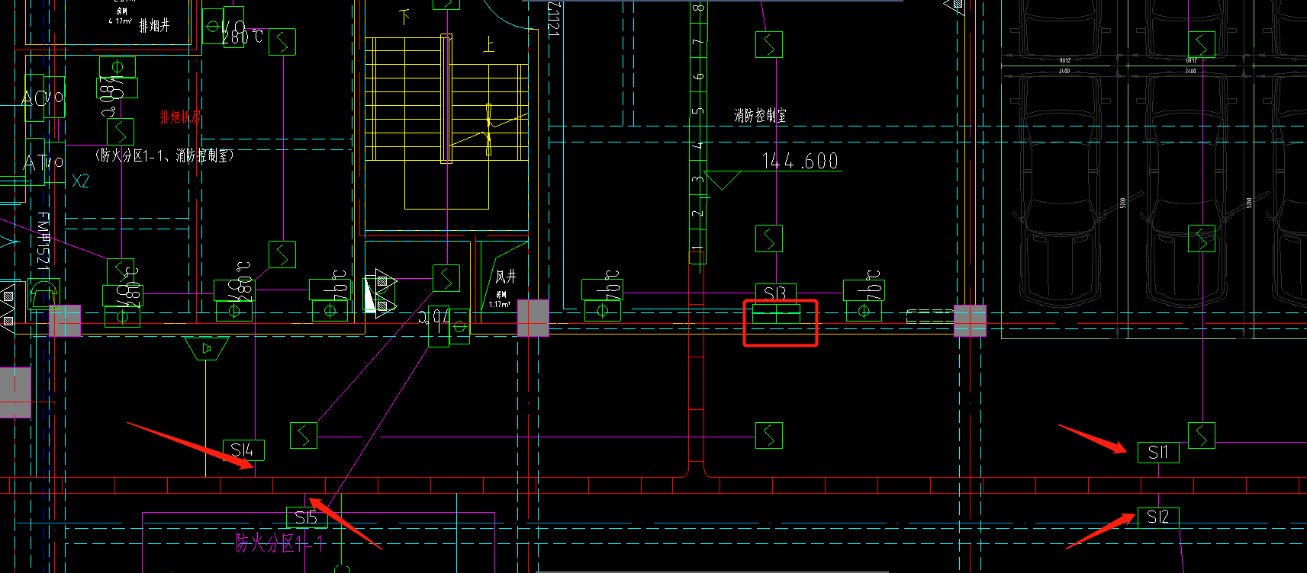Click the 消防控制室 room name text

click(760, 116)
